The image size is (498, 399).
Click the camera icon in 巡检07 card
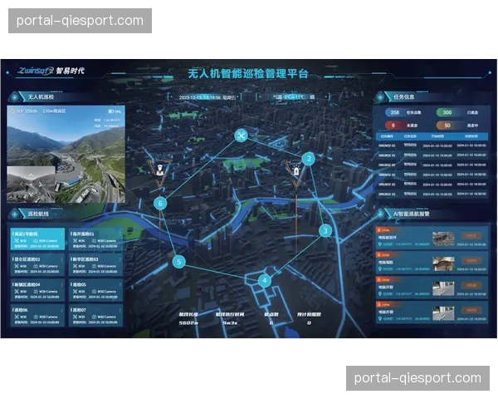(x=95, y=317)
